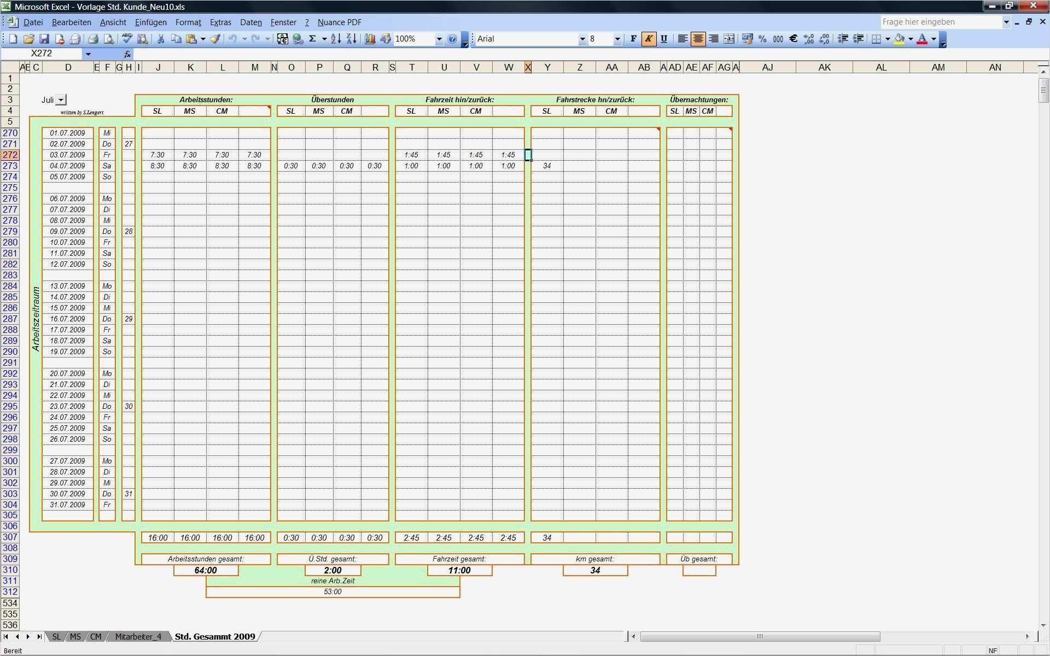Click the fx insert function button
Screen dimensions: 1050x656
pyautogui.click(x=127, y=54)
